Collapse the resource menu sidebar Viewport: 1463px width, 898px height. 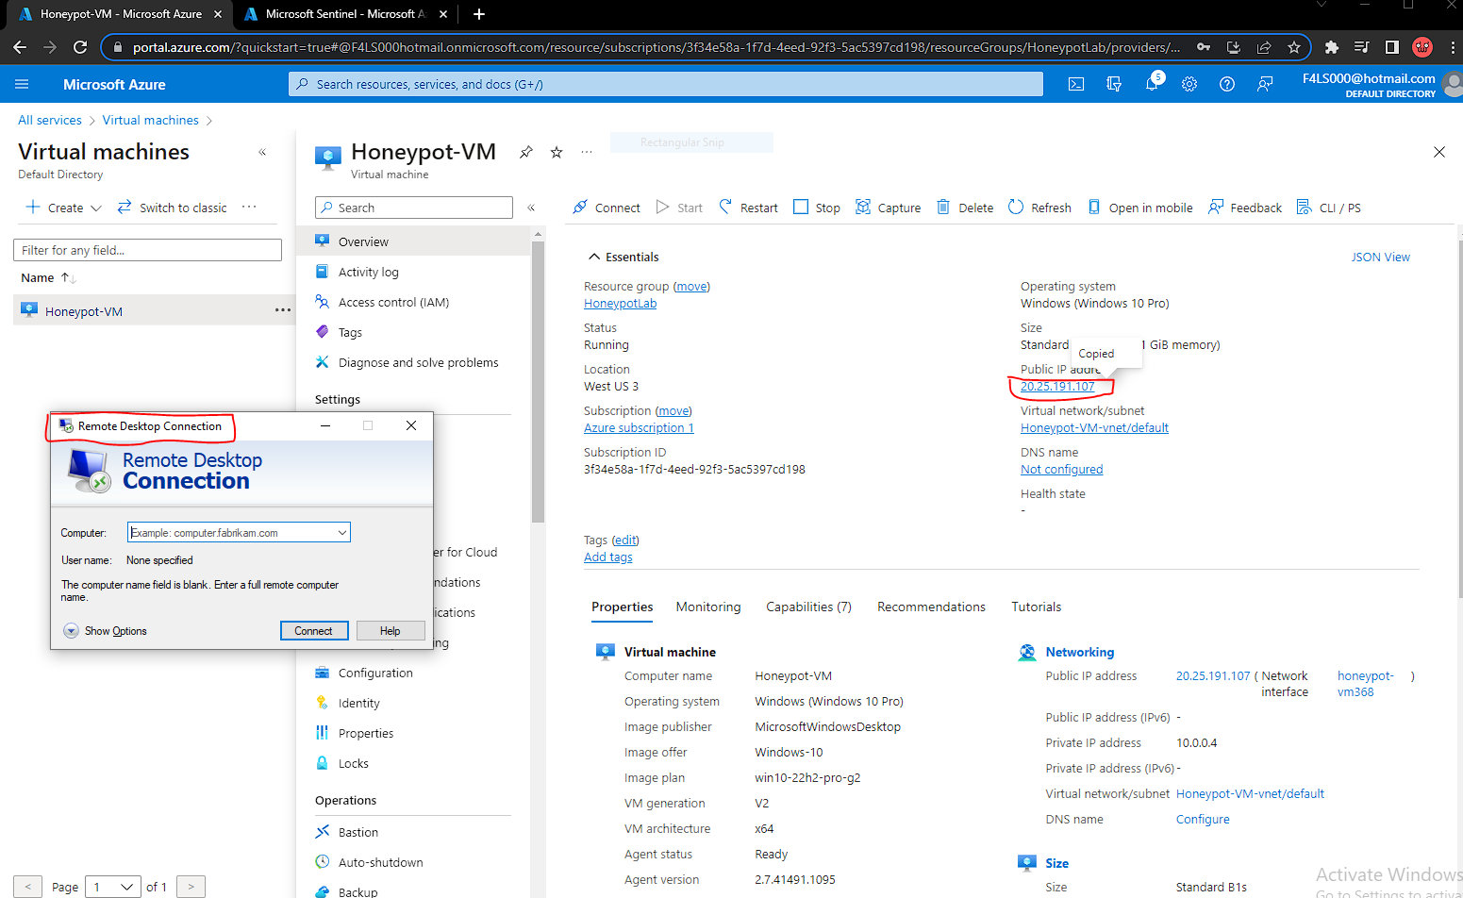click(531, 208)
